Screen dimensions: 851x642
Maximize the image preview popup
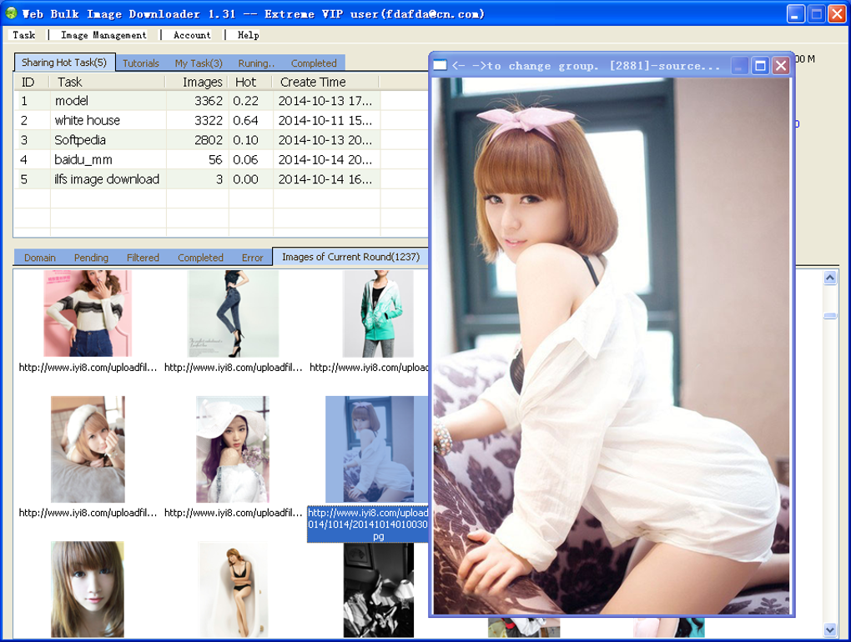(760, 66)
